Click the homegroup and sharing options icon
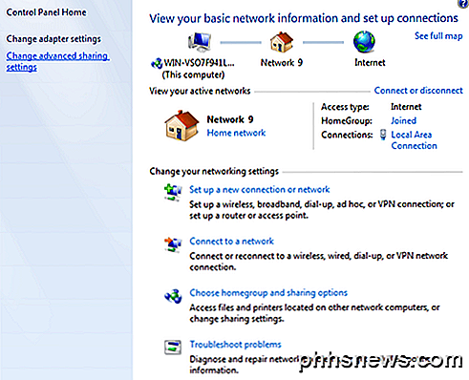 click(173, 296)
